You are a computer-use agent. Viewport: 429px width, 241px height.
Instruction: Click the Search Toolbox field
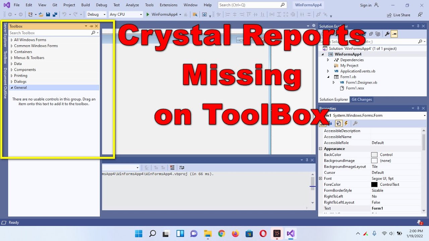pos(54,33)
